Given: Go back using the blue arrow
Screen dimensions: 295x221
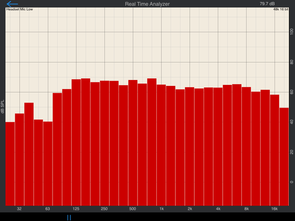Looking at the screenshot, I should coord(12,4).
